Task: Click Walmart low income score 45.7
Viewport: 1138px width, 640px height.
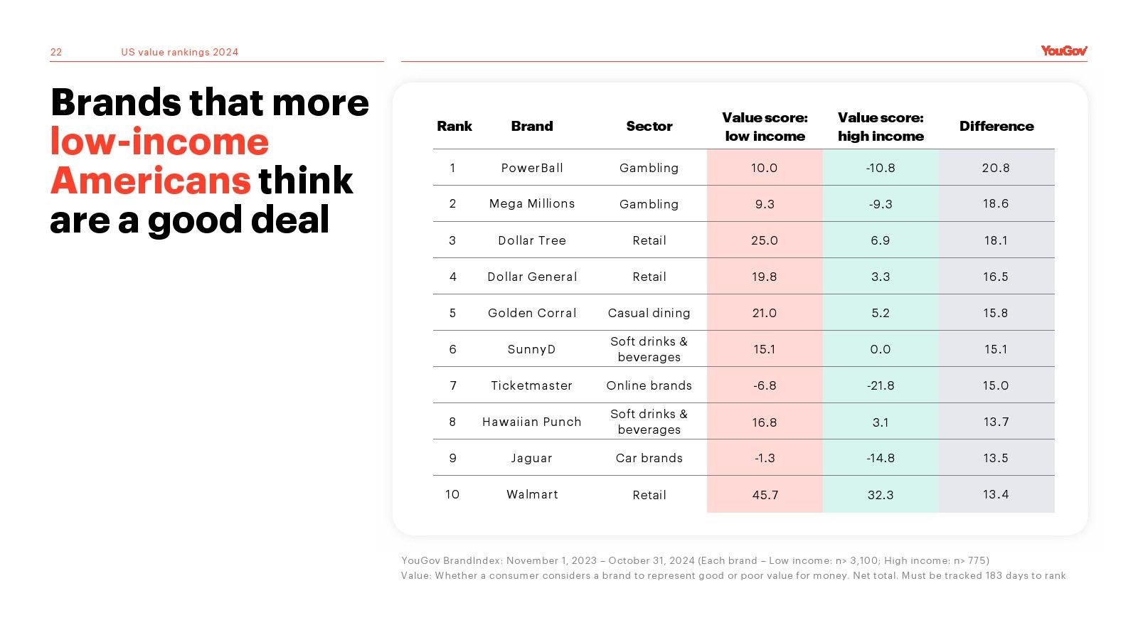Action: (765, 495)
